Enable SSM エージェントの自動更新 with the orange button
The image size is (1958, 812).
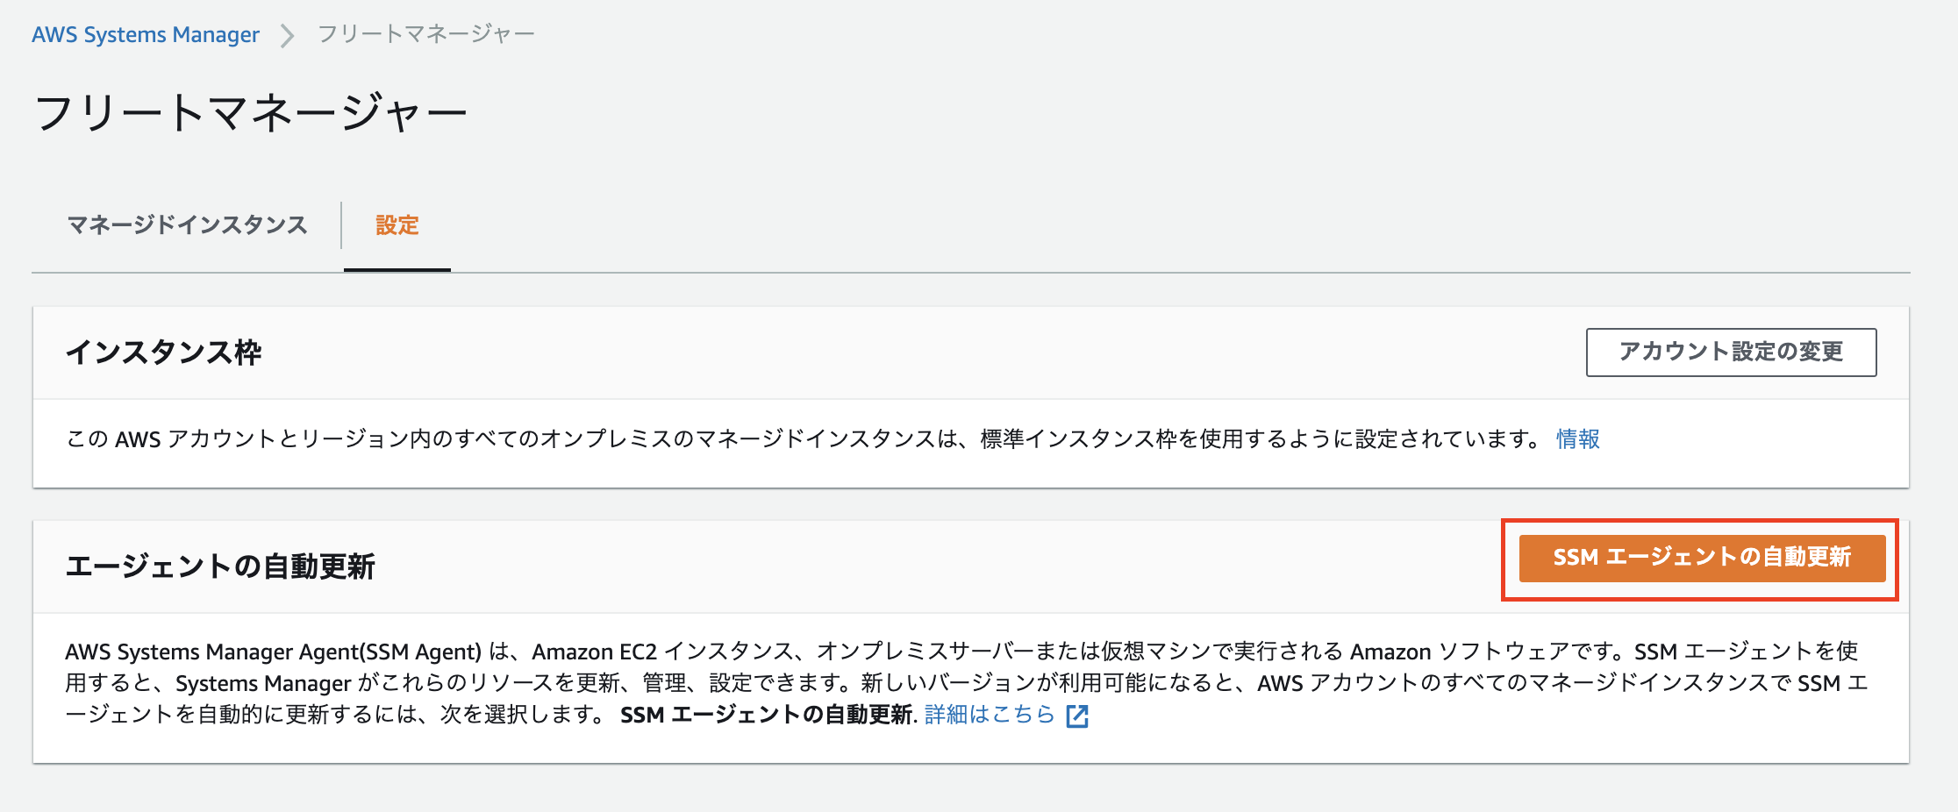click(1702, 558)
